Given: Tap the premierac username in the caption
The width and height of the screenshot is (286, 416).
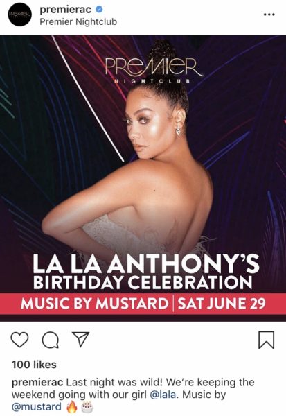Looking at the screenshot, I should tap(37, 382).
